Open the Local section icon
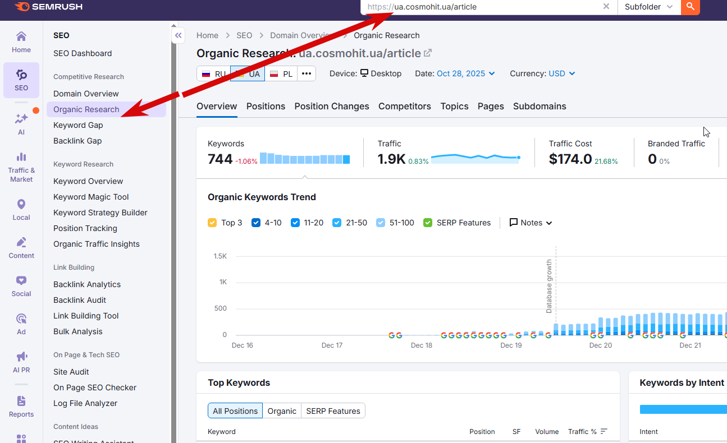 click(21, 209)
